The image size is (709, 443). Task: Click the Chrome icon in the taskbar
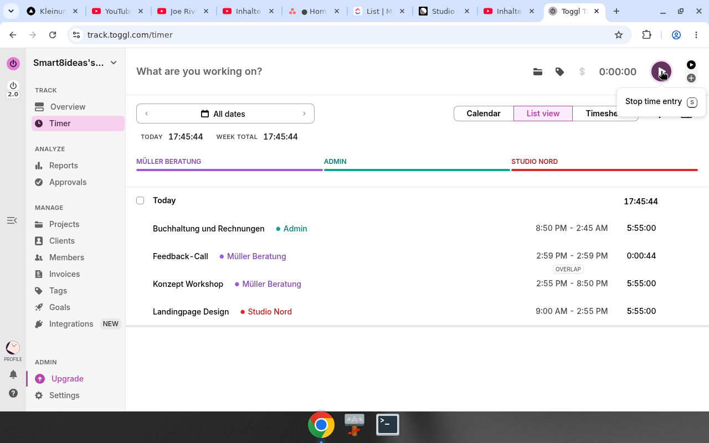click(x=321, y=425)
